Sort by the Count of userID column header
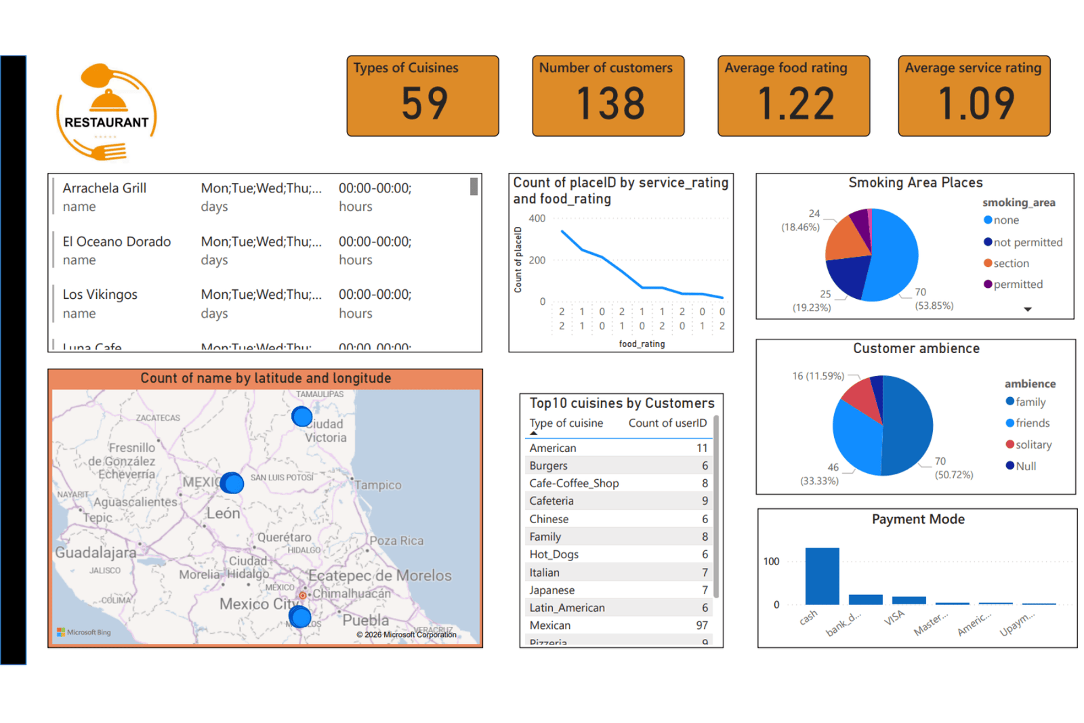Viewport: 1084px width, 723px height. (x=667, y=423)
